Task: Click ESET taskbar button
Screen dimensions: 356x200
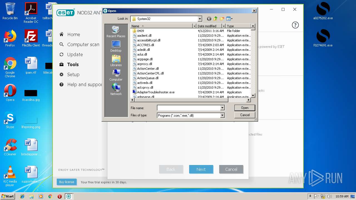Action: [x=68, y=196]
